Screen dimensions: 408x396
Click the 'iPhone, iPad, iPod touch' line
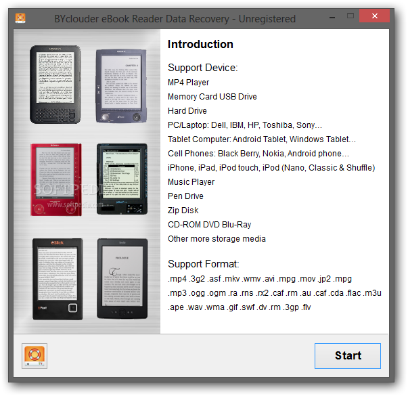coord(271,168)
